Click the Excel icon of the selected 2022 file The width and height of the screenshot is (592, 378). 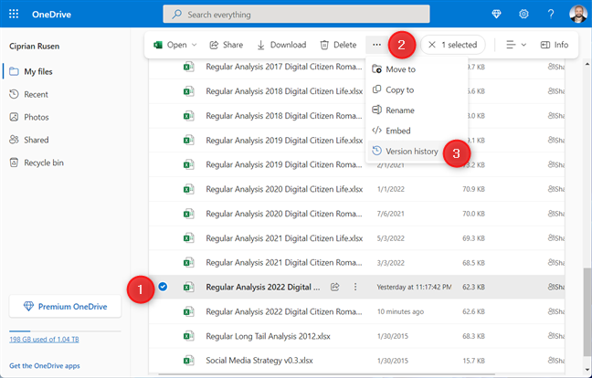coord(188,287)
